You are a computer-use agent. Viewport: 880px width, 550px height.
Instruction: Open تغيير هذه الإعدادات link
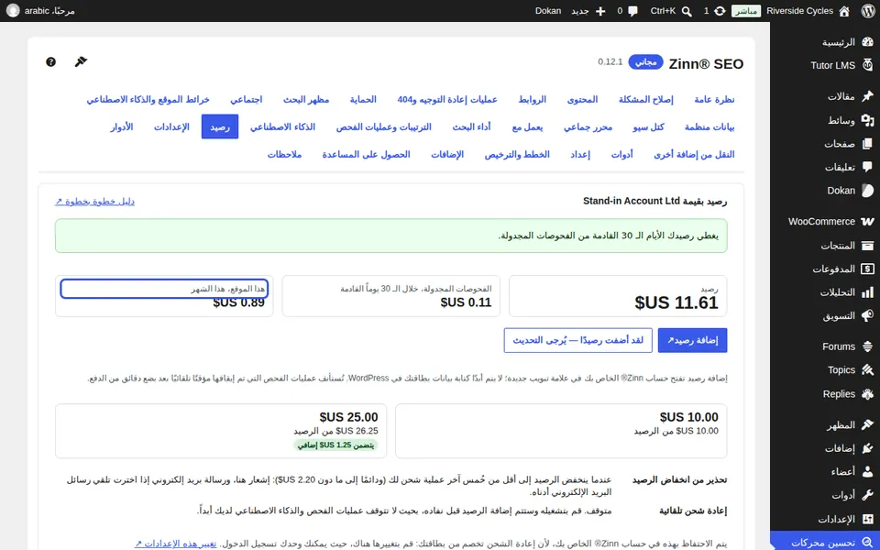[x=175, y=544]
